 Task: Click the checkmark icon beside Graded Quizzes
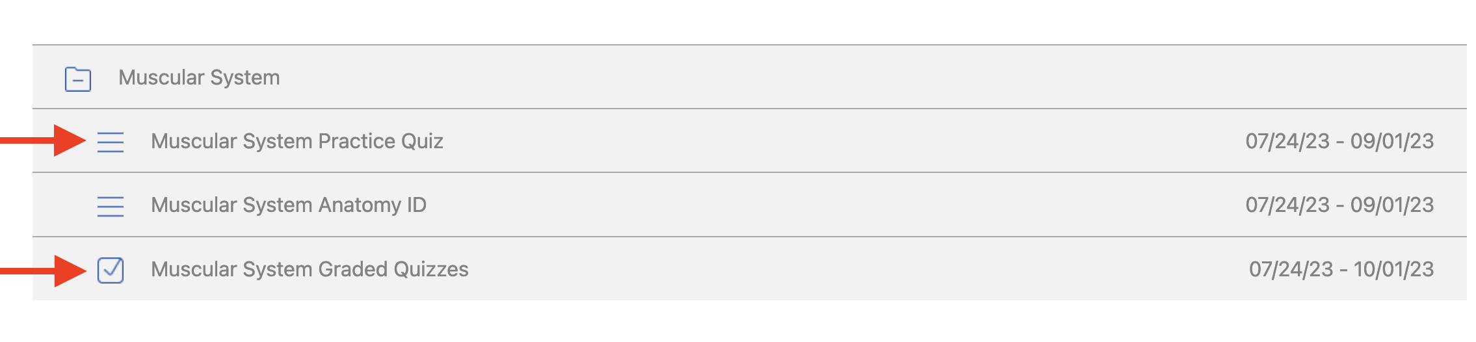point(111,270)
